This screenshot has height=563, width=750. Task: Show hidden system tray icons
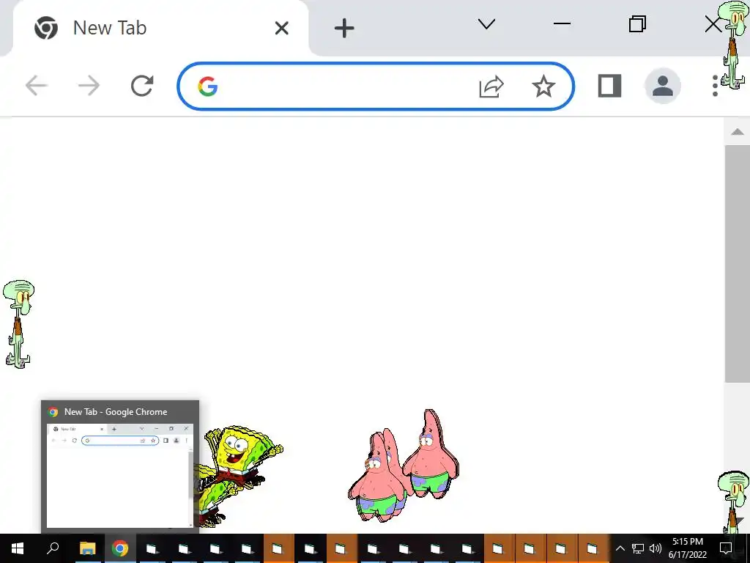pyautogui.click(x=620, y=548)
